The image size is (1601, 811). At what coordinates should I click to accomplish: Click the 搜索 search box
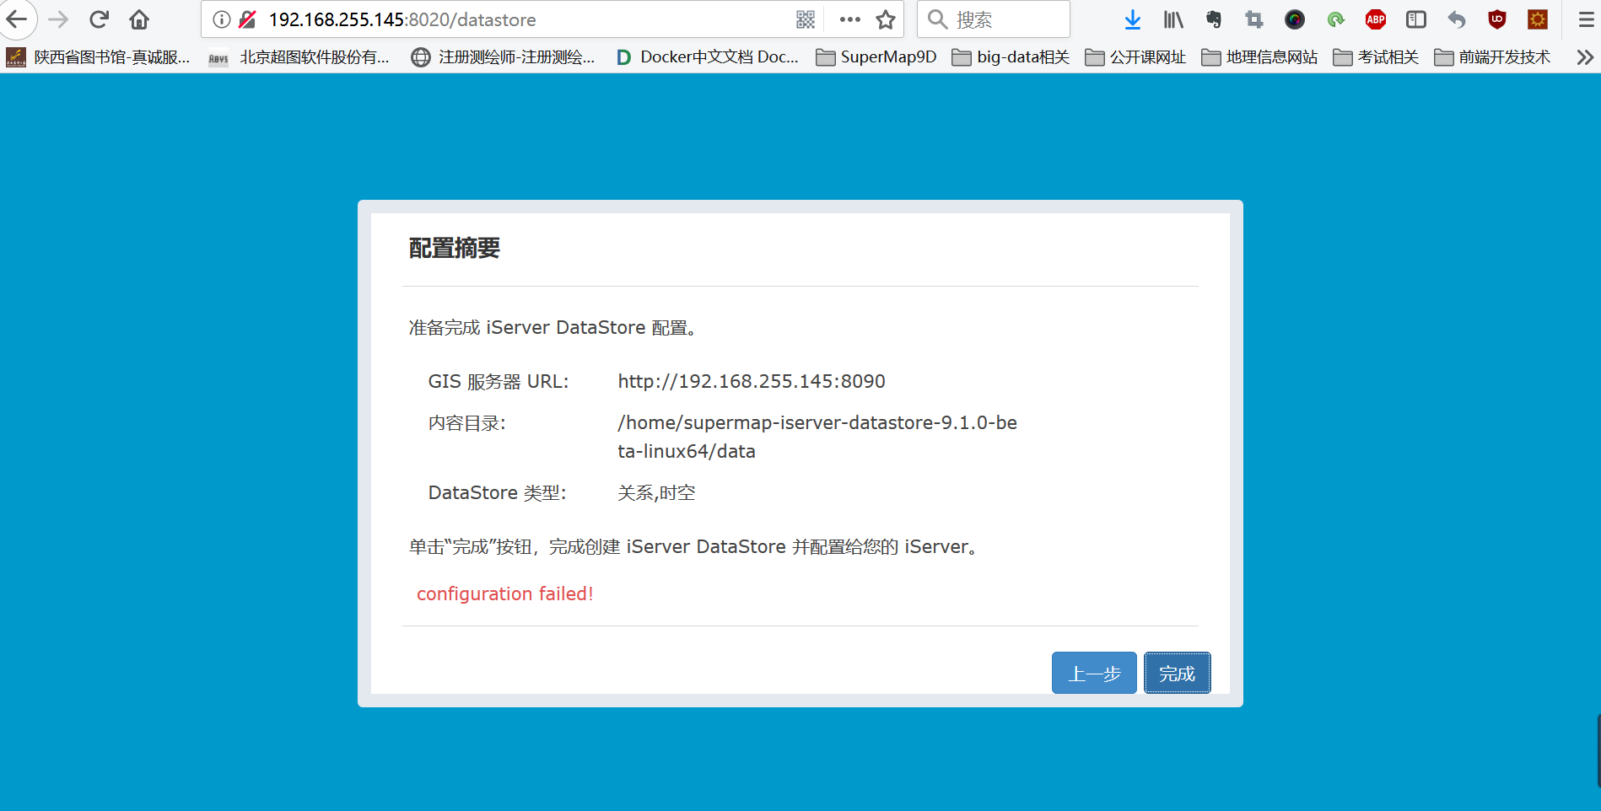[994, 19]
